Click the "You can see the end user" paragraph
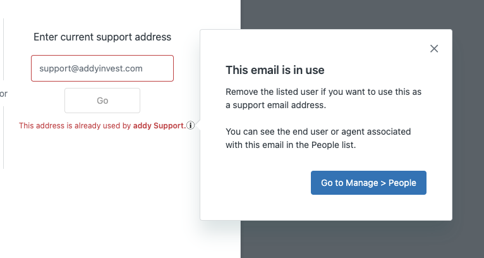Viewport: 484px width, 258px height. (318, 138)
